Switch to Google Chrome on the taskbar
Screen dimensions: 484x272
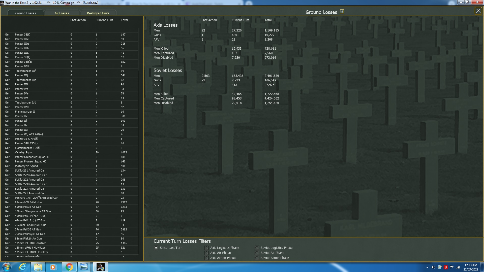[x=69, y=267]
